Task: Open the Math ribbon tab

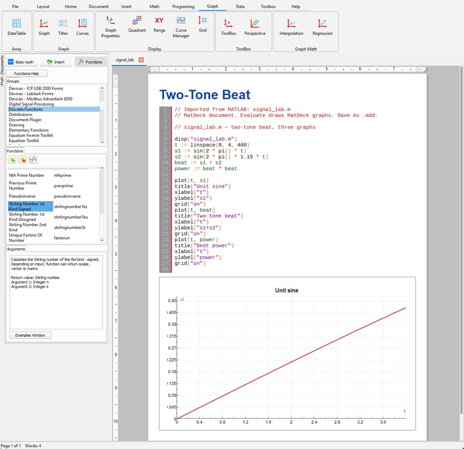Action: 154,6
